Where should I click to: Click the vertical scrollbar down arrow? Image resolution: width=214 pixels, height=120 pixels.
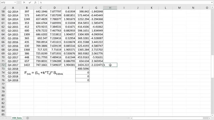pos(213,115)
